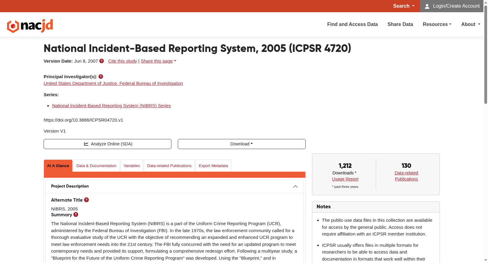Image resolution: width=488 pixels, height=263 pixels.
Task: Open the Data-related Publications tab
Action: pos(169,166)
